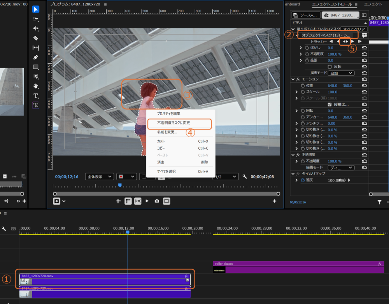Open the 1/2 playback resolution dropdown
Viewport: 389px width, 304px height.
coord(225,176)
